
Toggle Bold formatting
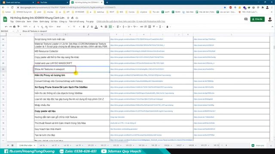click(x=84, y=27)
